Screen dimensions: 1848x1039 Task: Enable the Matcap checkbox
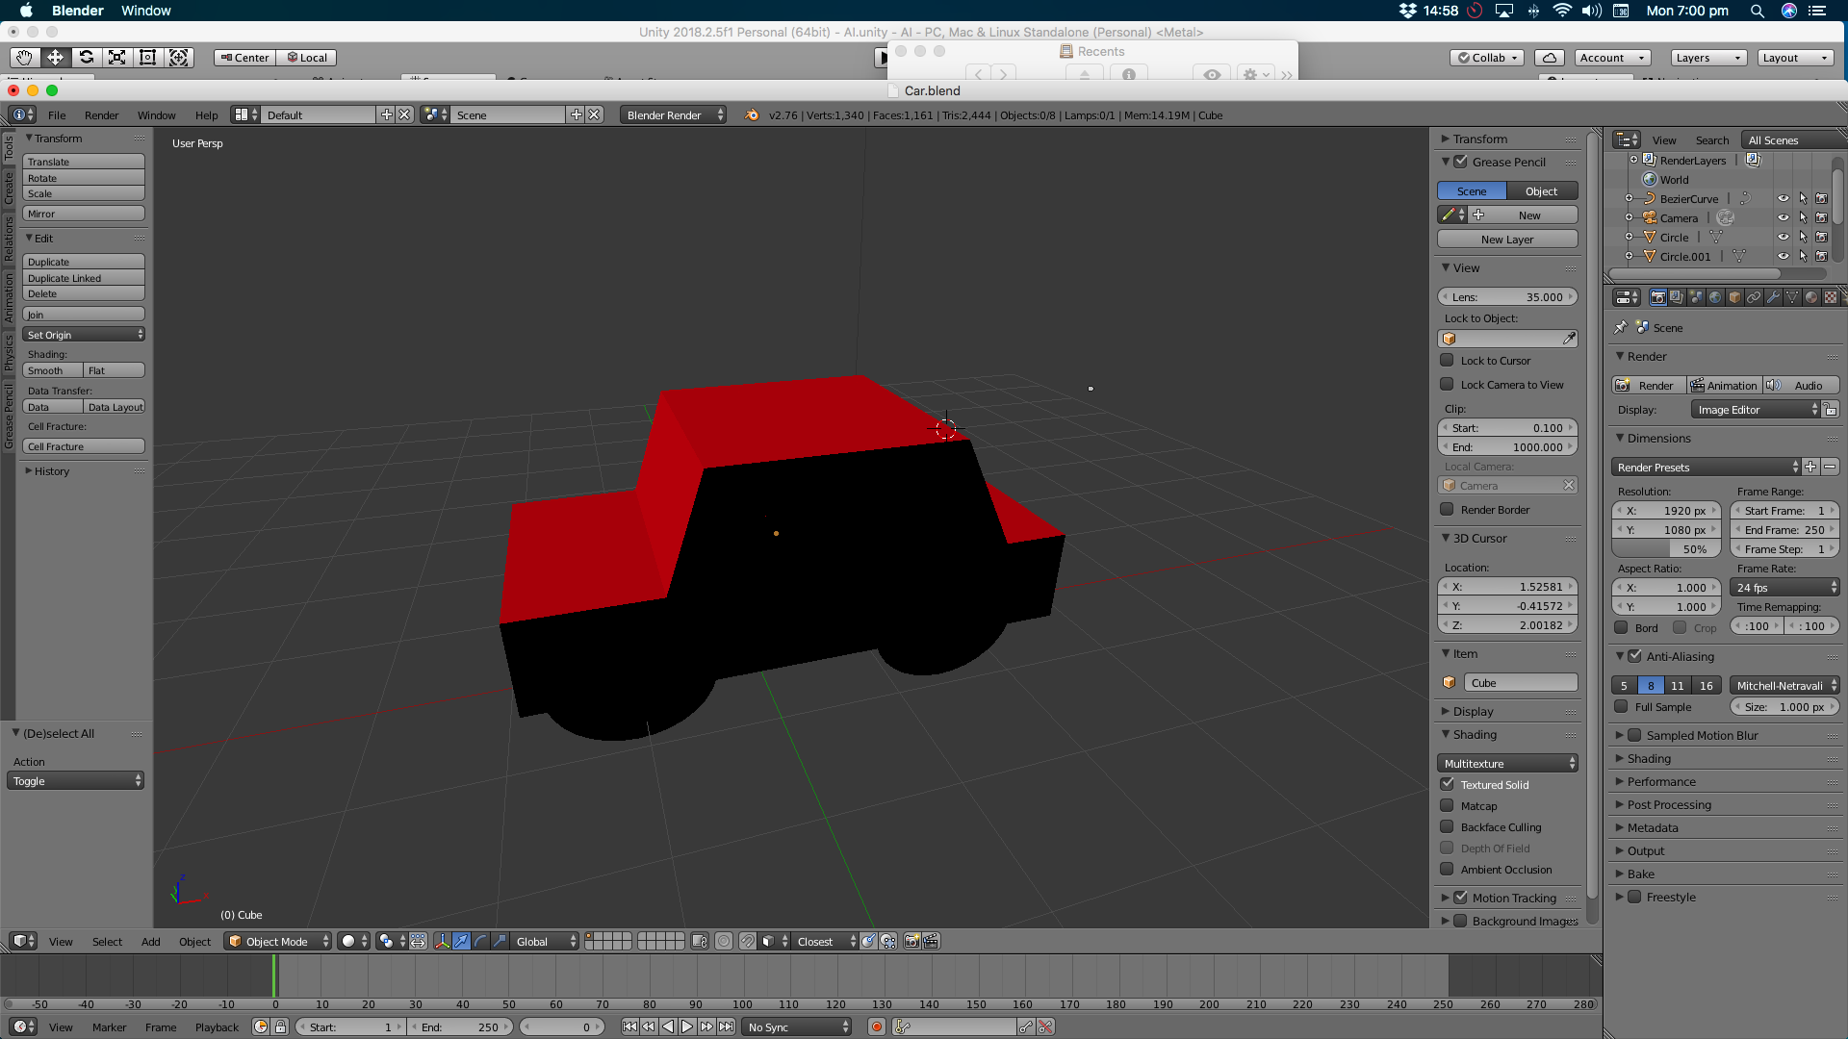click(x=1447, y=806)
